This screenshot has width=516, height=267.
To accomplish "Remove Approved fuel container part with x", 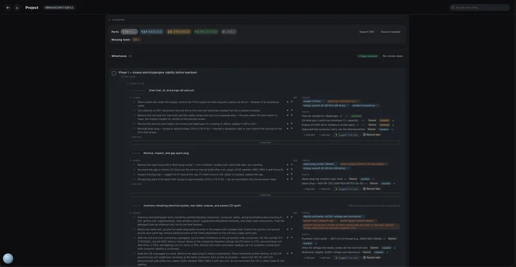I will (392, 130).
